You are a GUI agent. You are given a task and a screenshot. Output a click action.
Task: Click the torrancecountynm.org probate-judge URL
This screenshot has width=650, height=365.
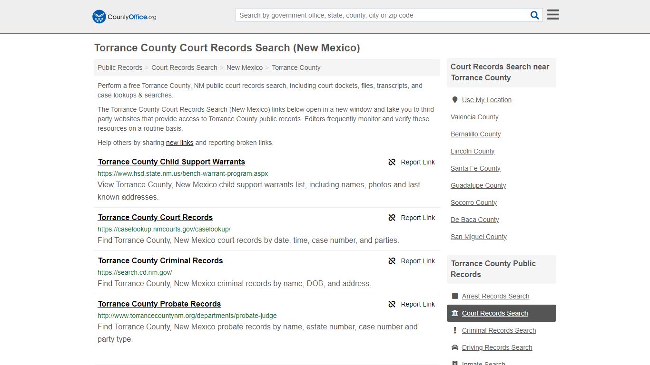[x=187, y=316]
